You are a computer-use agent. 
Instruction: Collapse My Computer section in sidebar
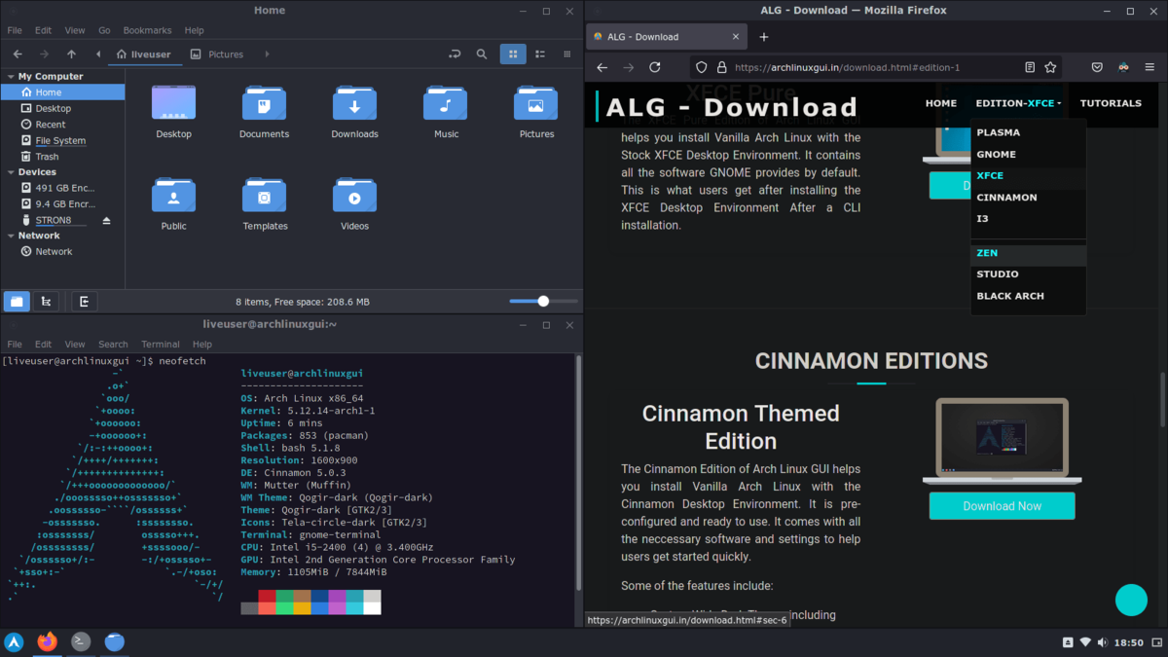tap(10, 76)
